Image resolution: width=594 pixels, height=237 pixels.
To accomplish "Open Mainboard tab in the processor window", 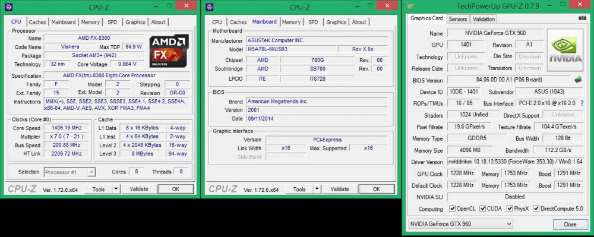I will pyautogui.click(x=64, y=22).
